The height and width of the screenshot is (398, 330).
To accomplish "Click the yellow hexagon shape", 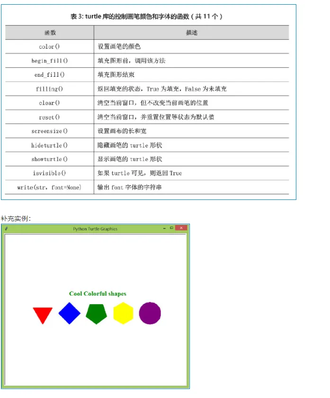I will click(x=123, y=313).
